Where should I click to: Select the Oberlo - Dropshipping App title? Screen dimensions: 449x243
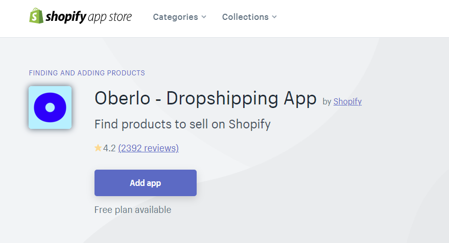tap(205, 98)
